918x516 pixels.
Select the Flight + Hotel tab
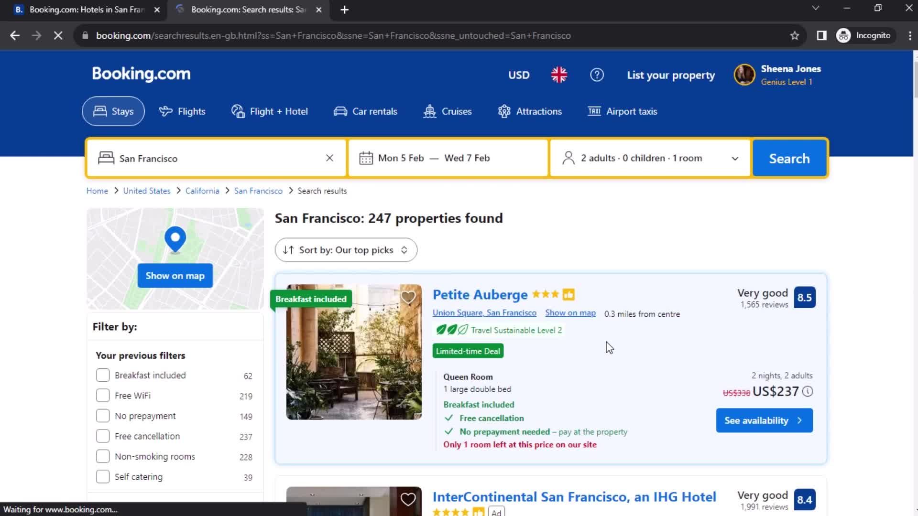pyautogui.click(x=270, y=111)
